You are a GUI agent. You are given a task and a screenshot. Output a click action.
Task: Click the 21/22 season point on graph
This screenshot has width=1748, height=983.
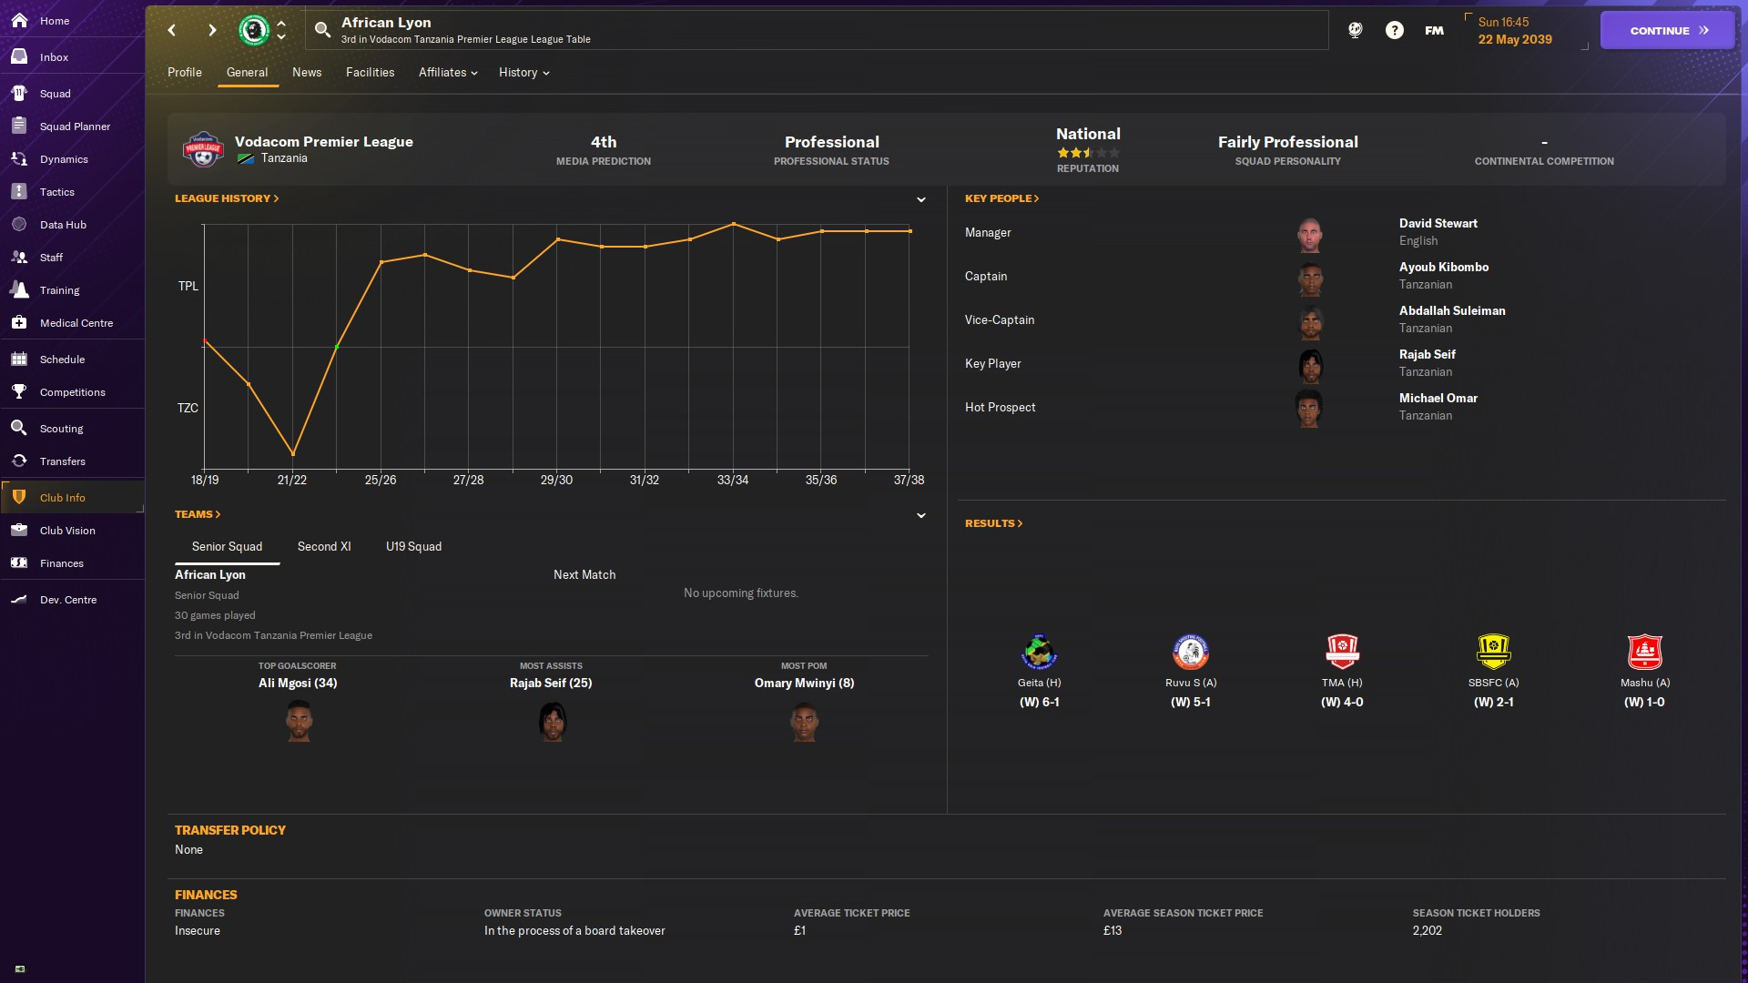click(292, 453)
